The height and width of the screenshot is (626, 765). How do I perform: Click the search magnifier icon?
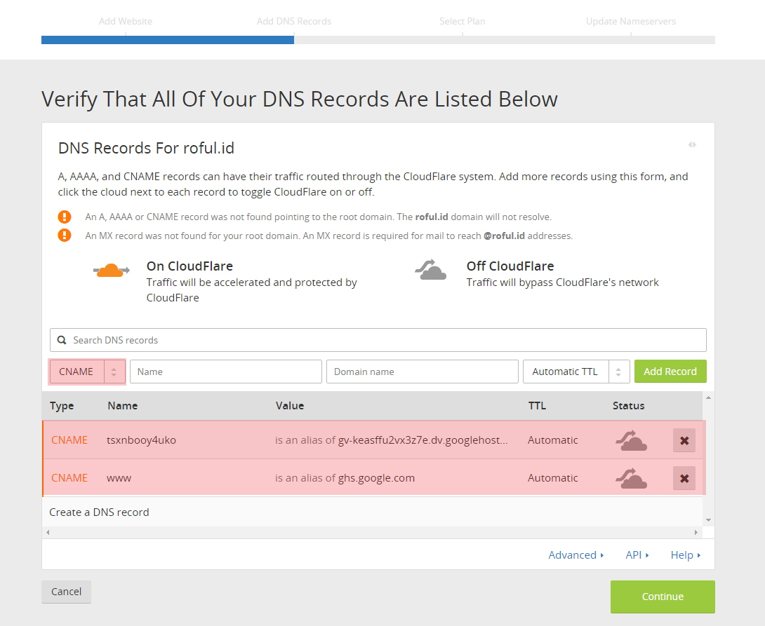62,340
